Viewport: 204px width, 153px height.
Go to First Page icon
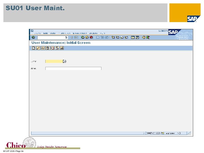[113, 37]
